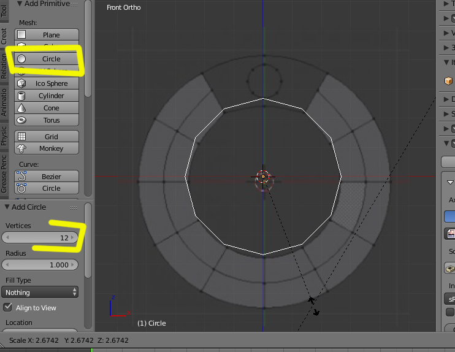Image resolution: width=455 pixels, height=352 pixels.
Task: Add a Cone mesh
Action: click(x=47, y=108)
